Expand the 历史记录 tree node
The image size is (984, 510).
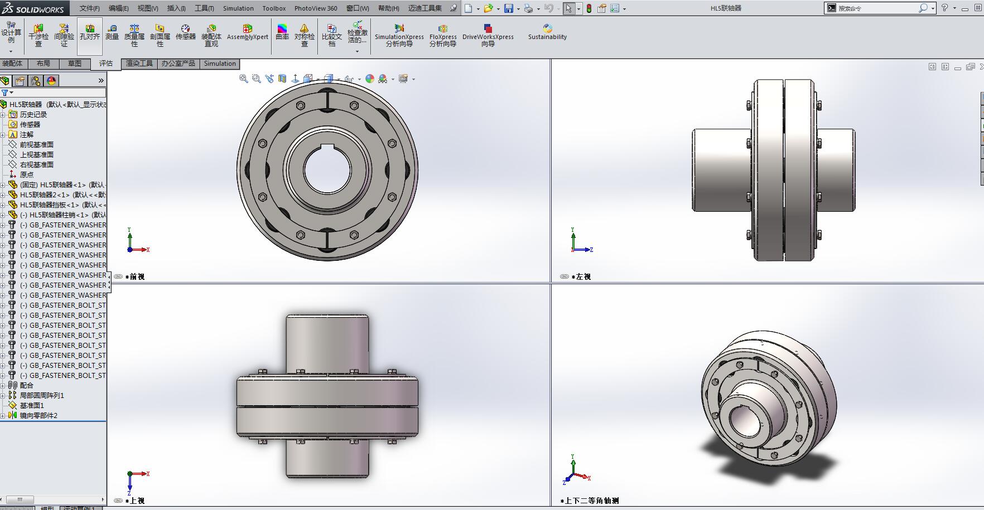tap(3, 115)
